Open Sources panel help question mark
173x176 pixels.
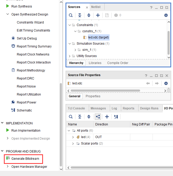click(x=151, y=7)
